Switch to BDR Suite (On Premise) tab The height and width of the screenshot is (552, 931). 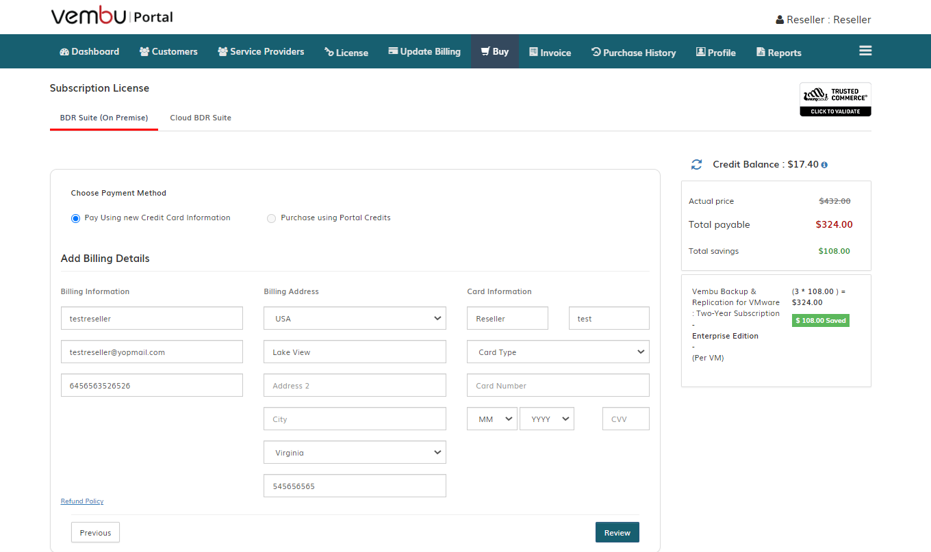click(104, 118)
